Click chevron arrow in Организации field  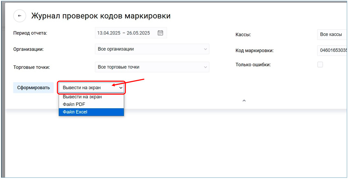click(x=205, y=49)
